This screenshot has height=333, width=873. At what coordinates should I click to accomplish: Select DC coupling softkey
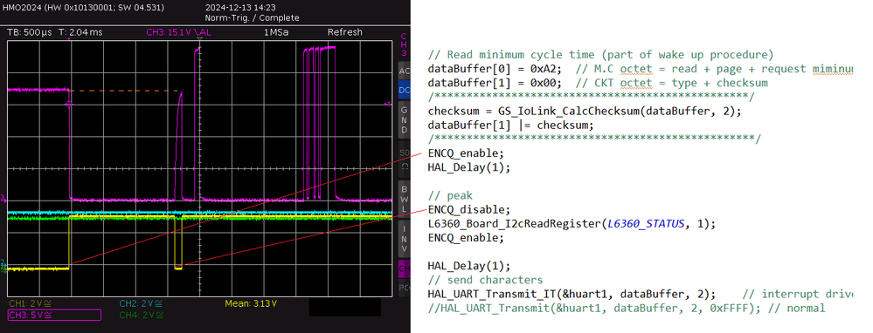coord(405,90)
